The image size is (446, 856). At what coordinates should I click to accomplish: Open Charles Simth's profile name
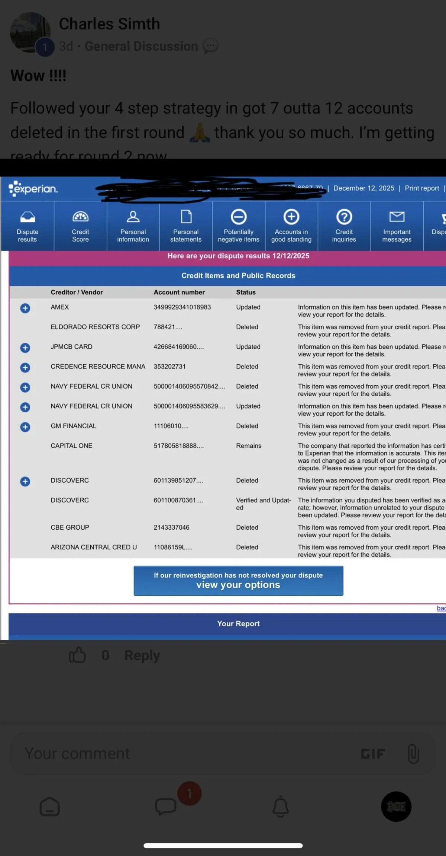(110, 24)
